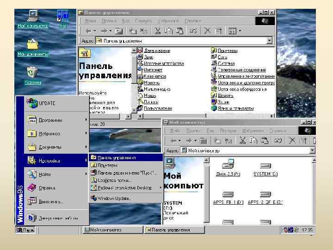Viewport: 333px width, 250px height.
Task: Select Панель управления in Настройка submenu
Action: point(126,158)
